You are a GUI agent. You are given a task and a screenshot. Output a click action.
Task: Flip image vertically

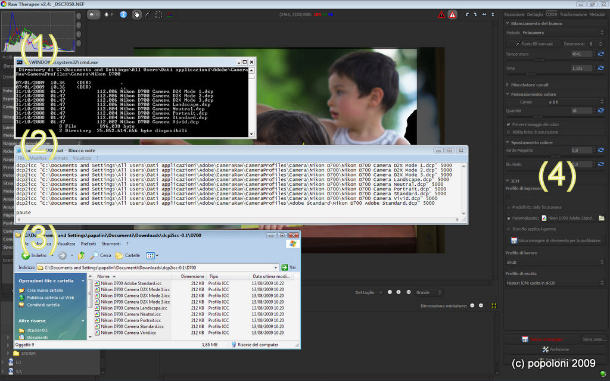(x=493, y=14)
